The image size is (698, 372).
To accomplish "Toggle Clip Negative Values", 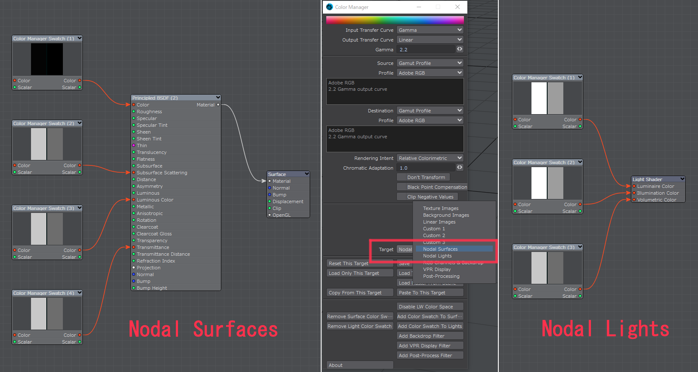I will click(x=427, y=197).
